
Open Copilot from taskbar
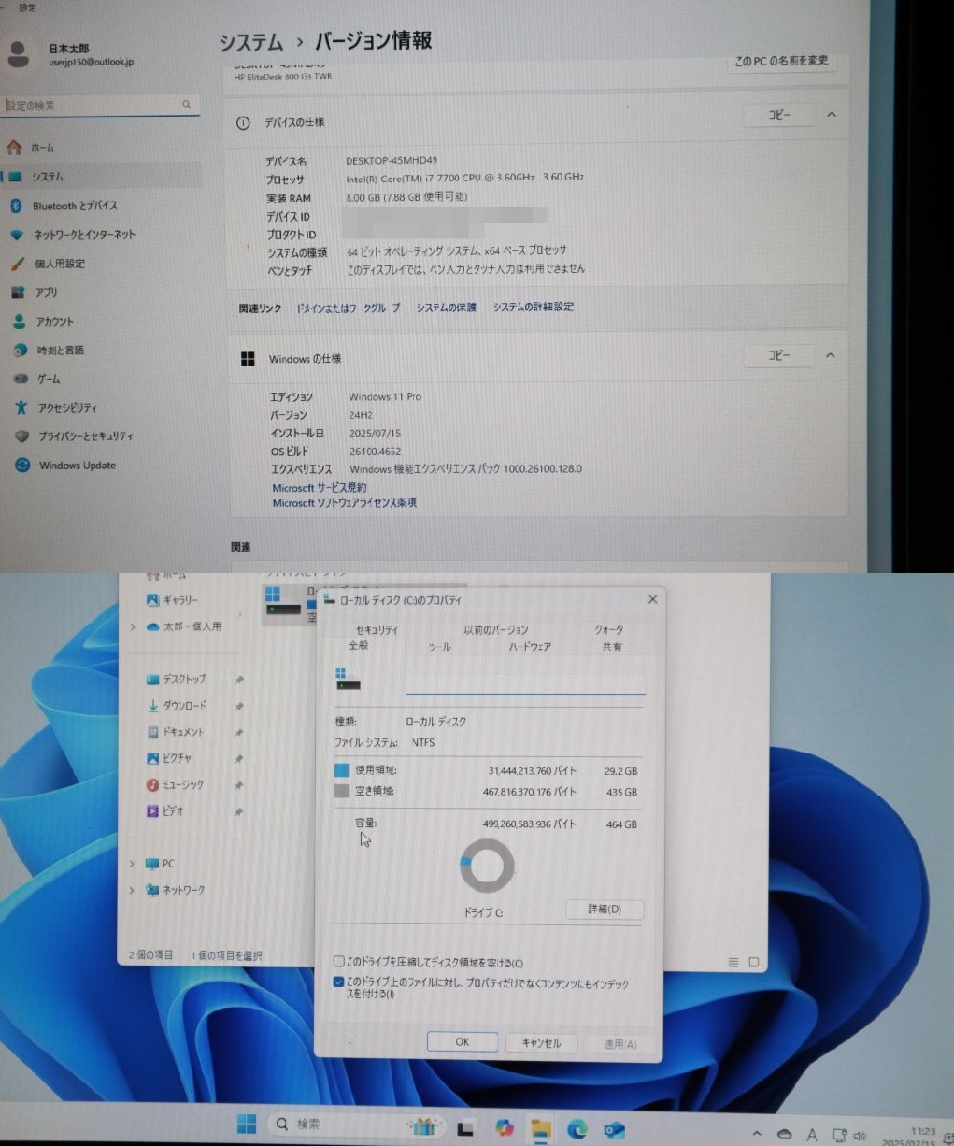504,1128
